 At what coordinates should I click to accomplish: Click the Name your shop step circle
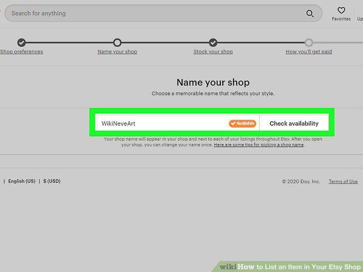(117, 42)
